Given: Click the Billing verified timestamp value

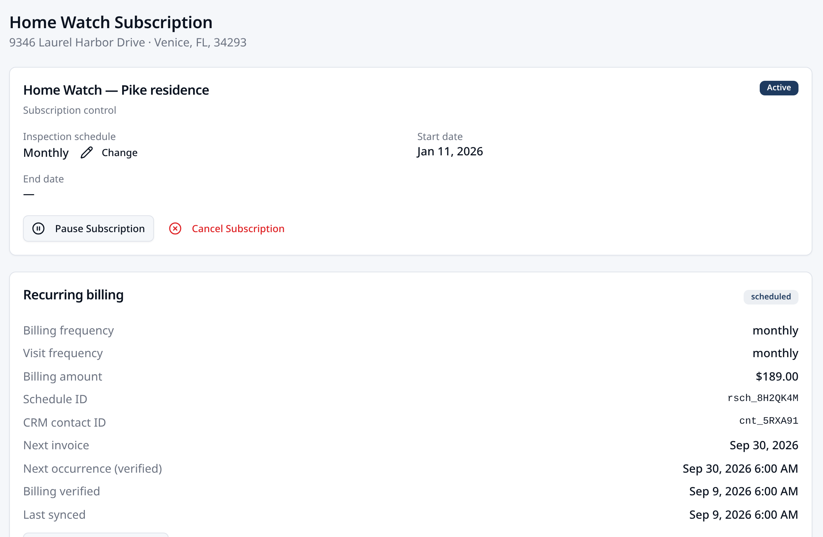Looking at the screenshot, I should click(744, 491).
